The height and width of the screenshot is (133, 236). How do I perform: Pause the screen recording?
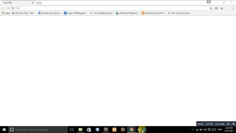pyautogui.click(x=228, y=124)
